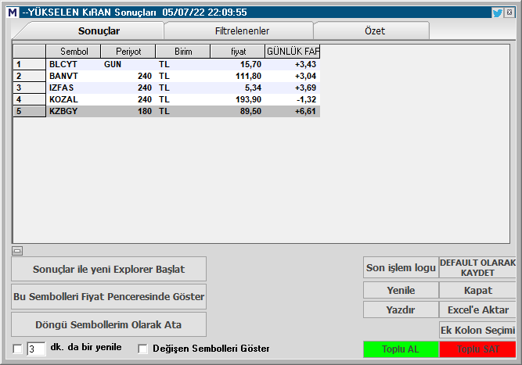Switch to the Sonuçlar tab
The image size is (522, 365).
pyautogui.click(x=99, y=31)
